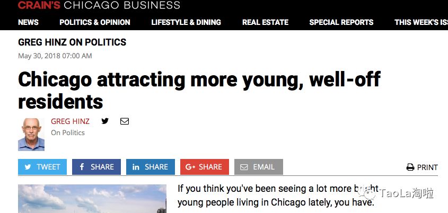Click the envelope icon in Email button
448x213 pixels.
(x=244, y=167)
